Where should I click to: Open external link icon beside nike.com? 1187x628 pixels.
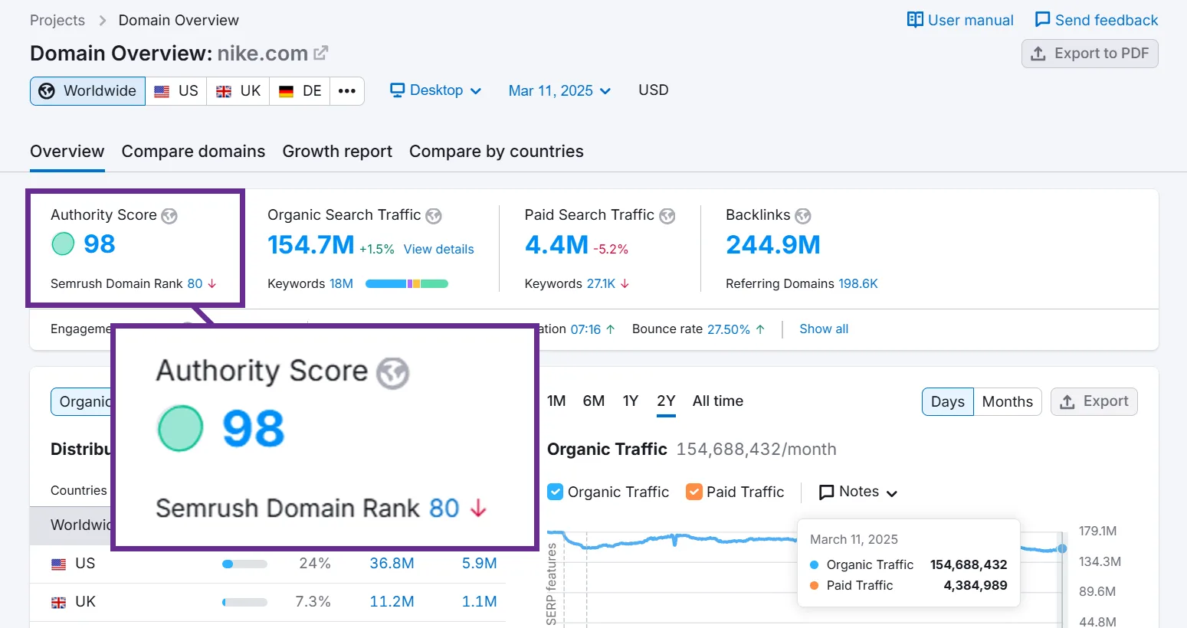click(321, 53)
